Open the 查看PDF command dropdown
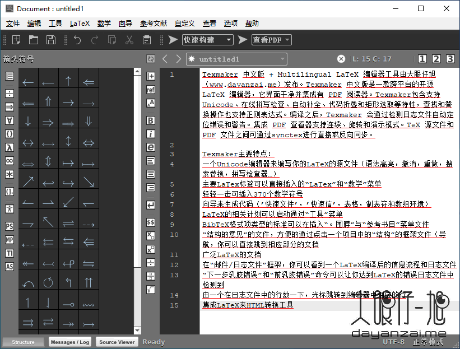460x349 pixels. [x=271, y=40]
